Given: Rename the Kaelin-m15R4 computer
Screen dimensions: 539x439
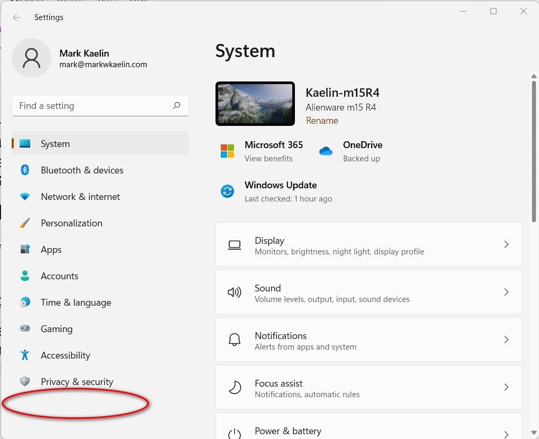Looking at the screenshot, I should point(322,121).
